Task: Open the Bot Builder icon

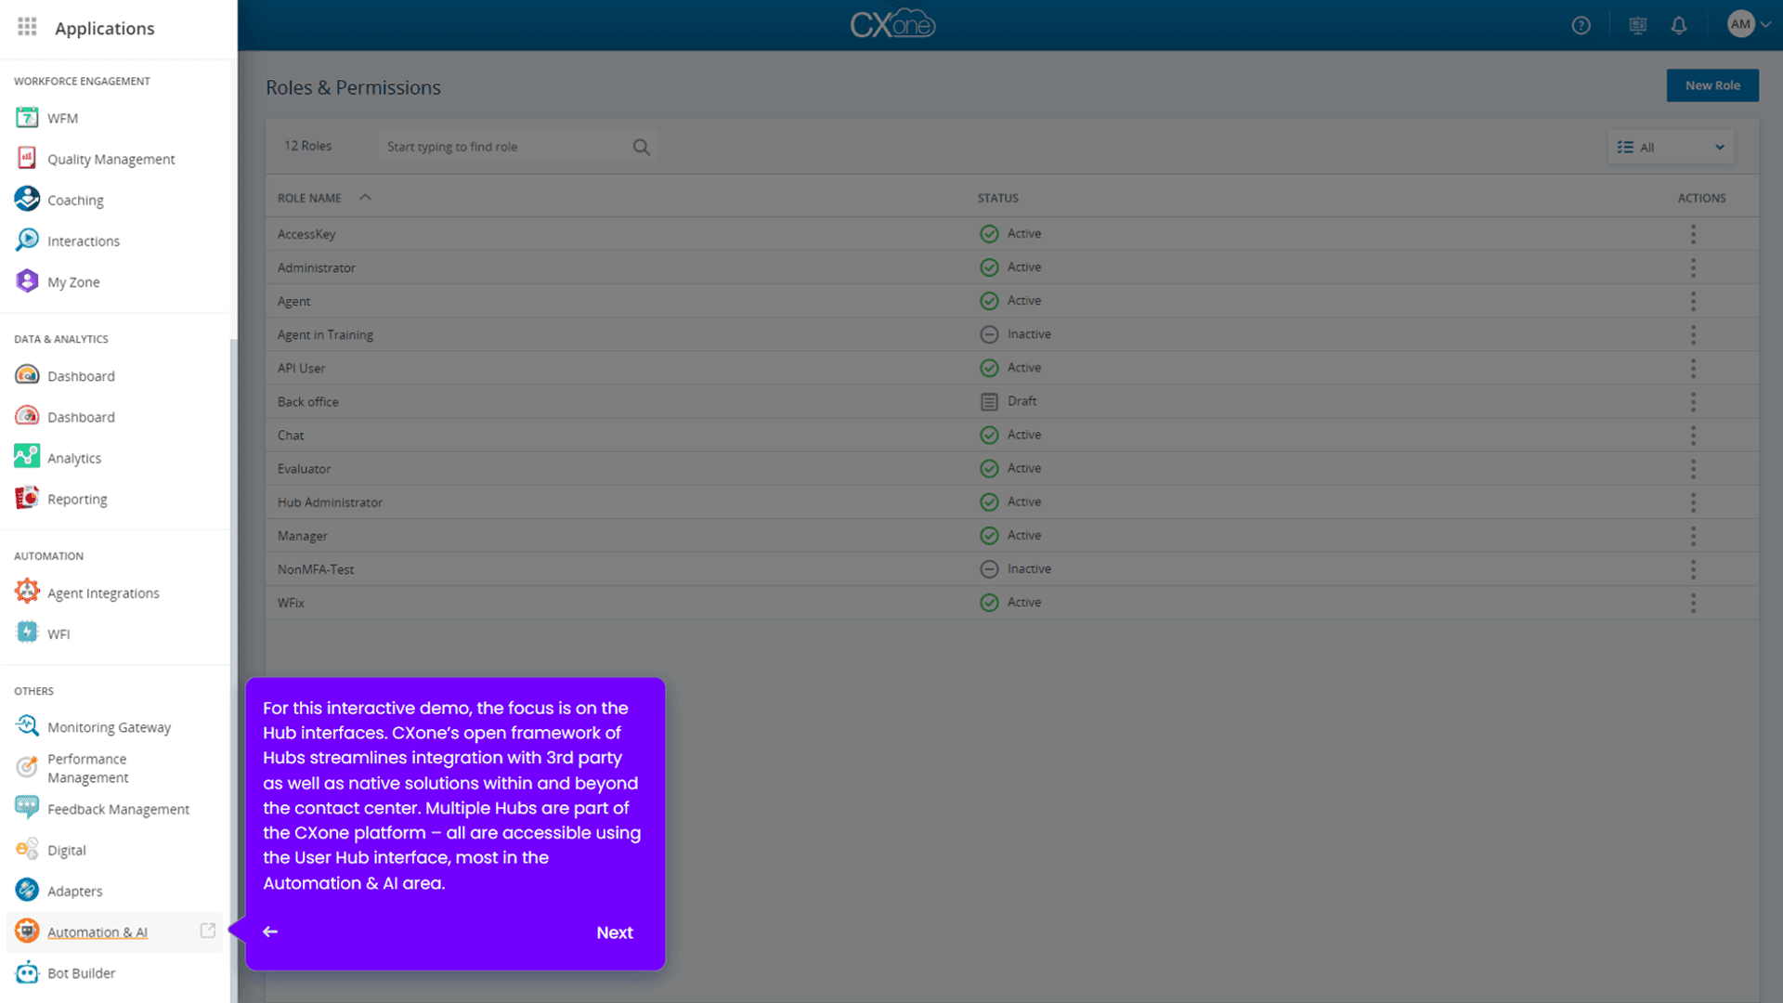Action: coord(27,972)
